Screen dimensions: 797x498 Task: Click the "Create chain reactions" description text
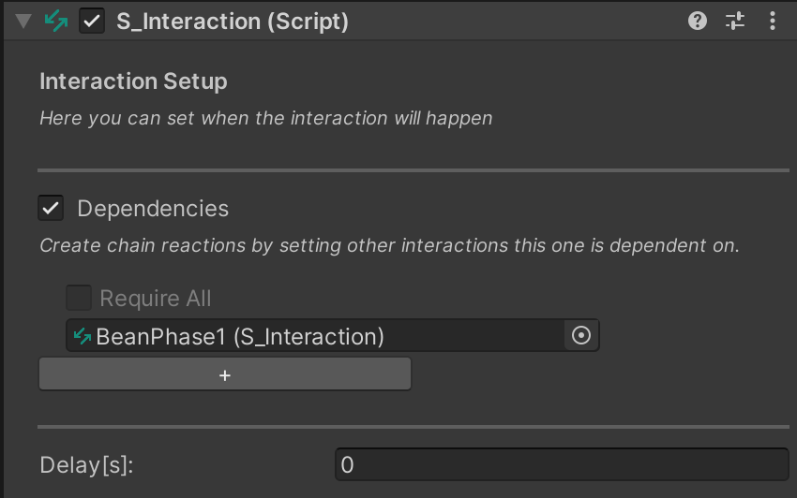(x=389, y=246)
